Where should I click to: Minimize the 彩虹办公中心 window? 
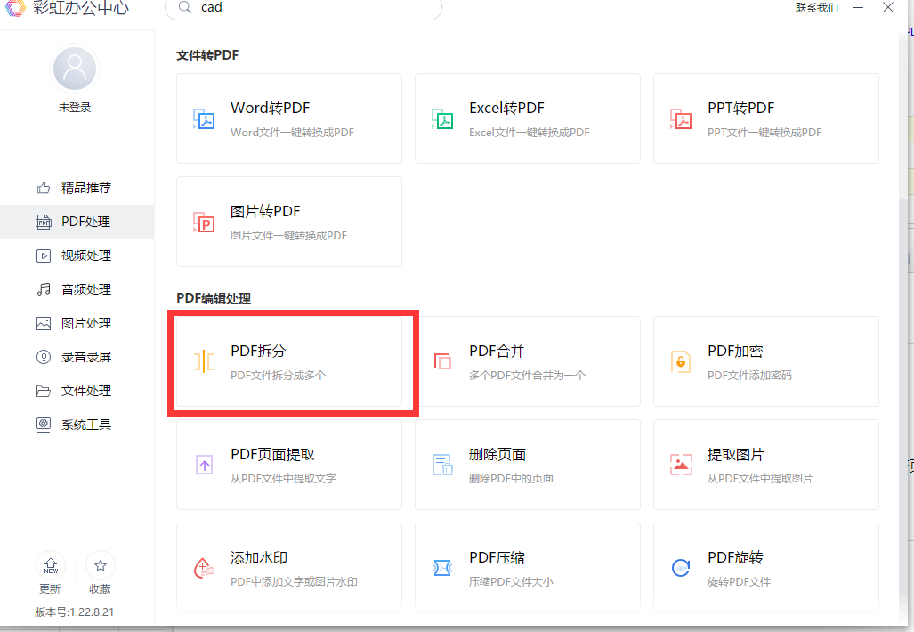(x=858, y=8)
